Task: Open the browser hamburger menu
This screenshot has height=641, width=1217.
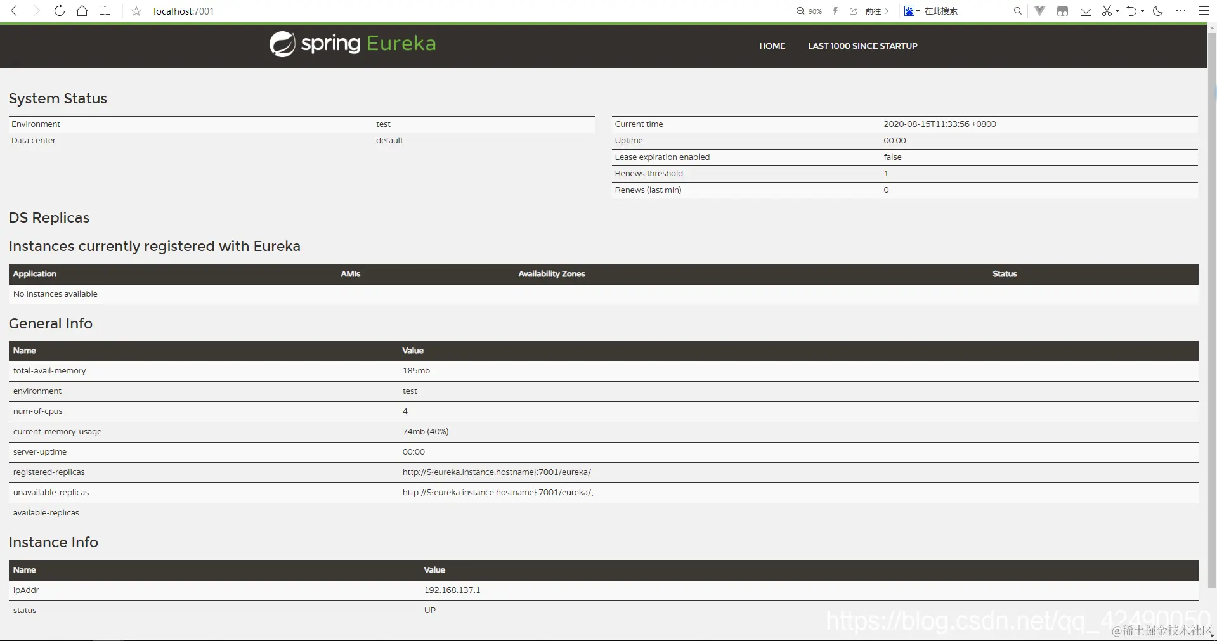Action: (x=1203, y=11)
